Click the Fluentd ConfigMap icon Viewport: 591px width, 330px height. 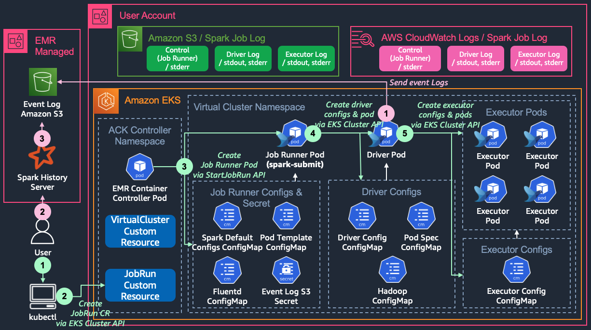click(x=227, y=271)
